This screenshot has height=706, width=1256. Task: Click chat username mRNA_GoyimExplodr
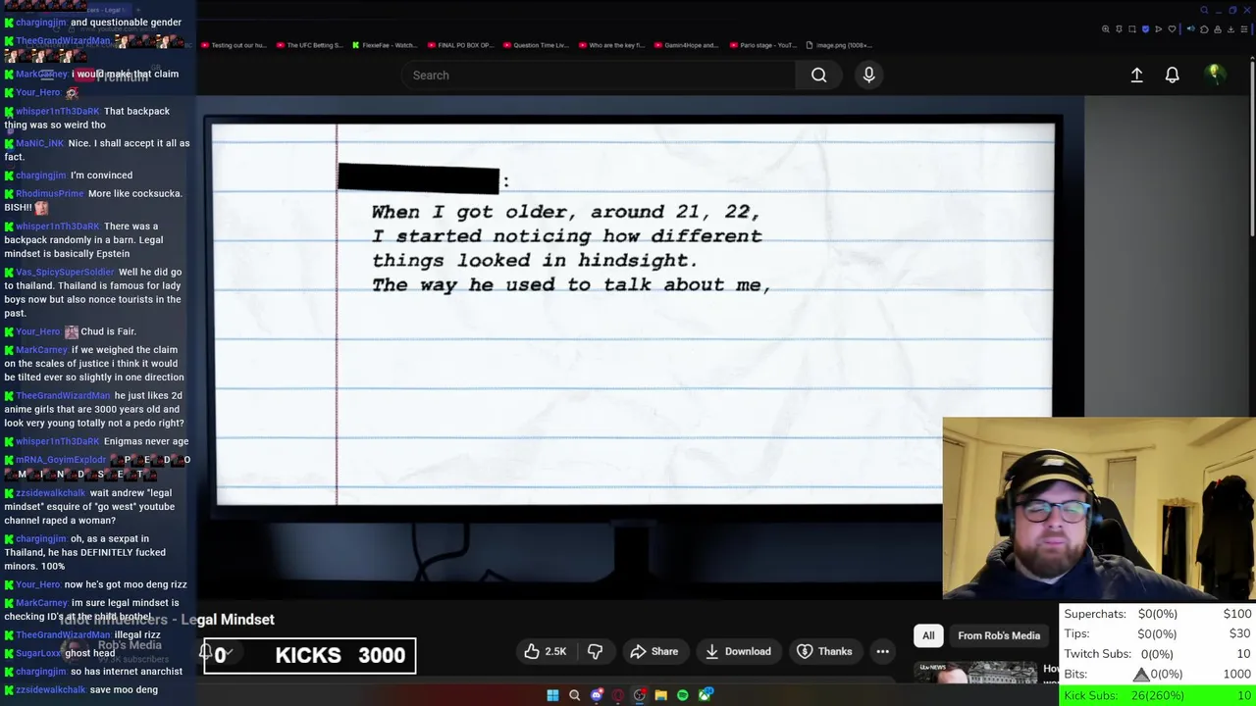click(61, 460)
